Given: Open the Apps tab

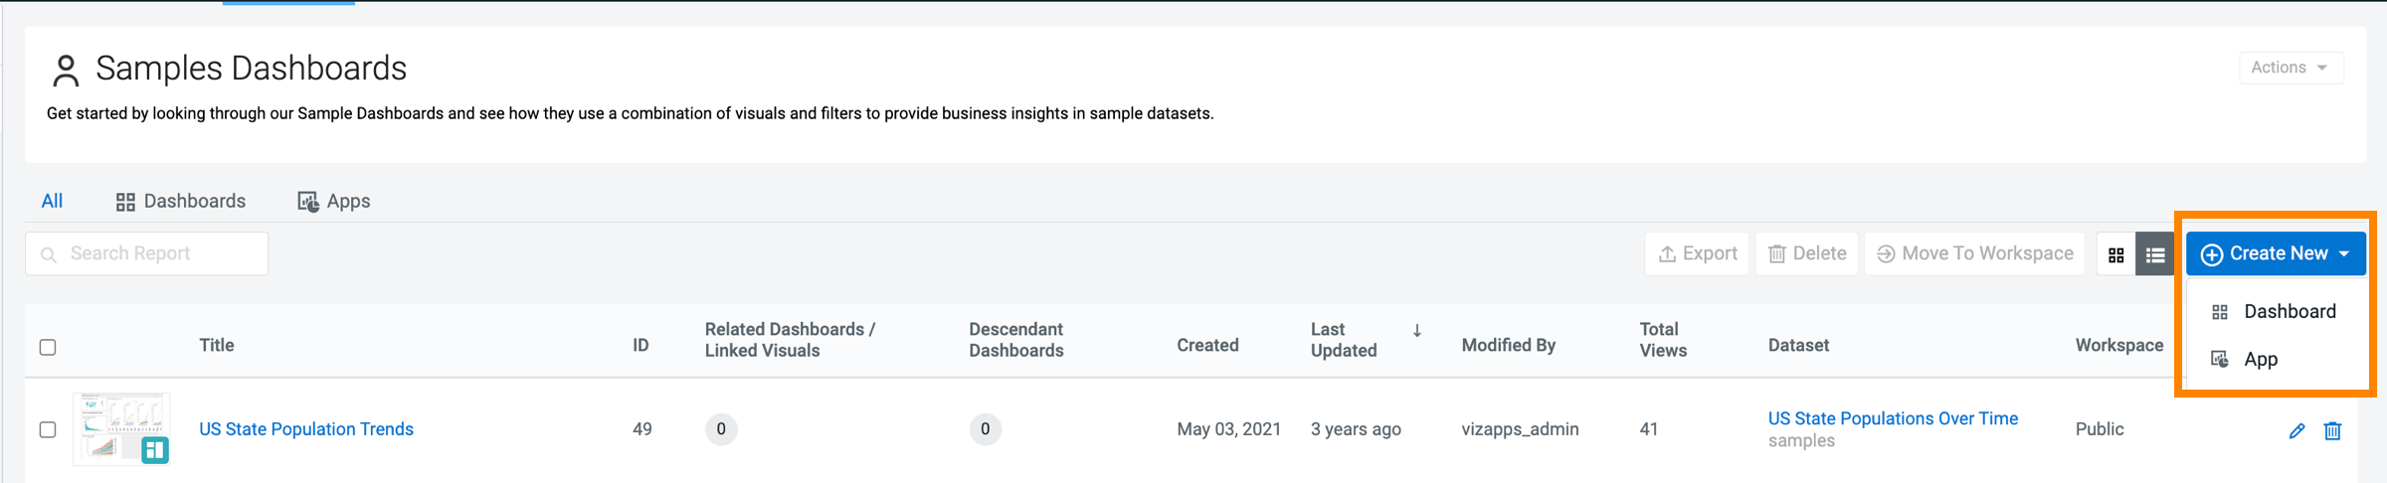Looking at the screenshot, I should (334, 201).
